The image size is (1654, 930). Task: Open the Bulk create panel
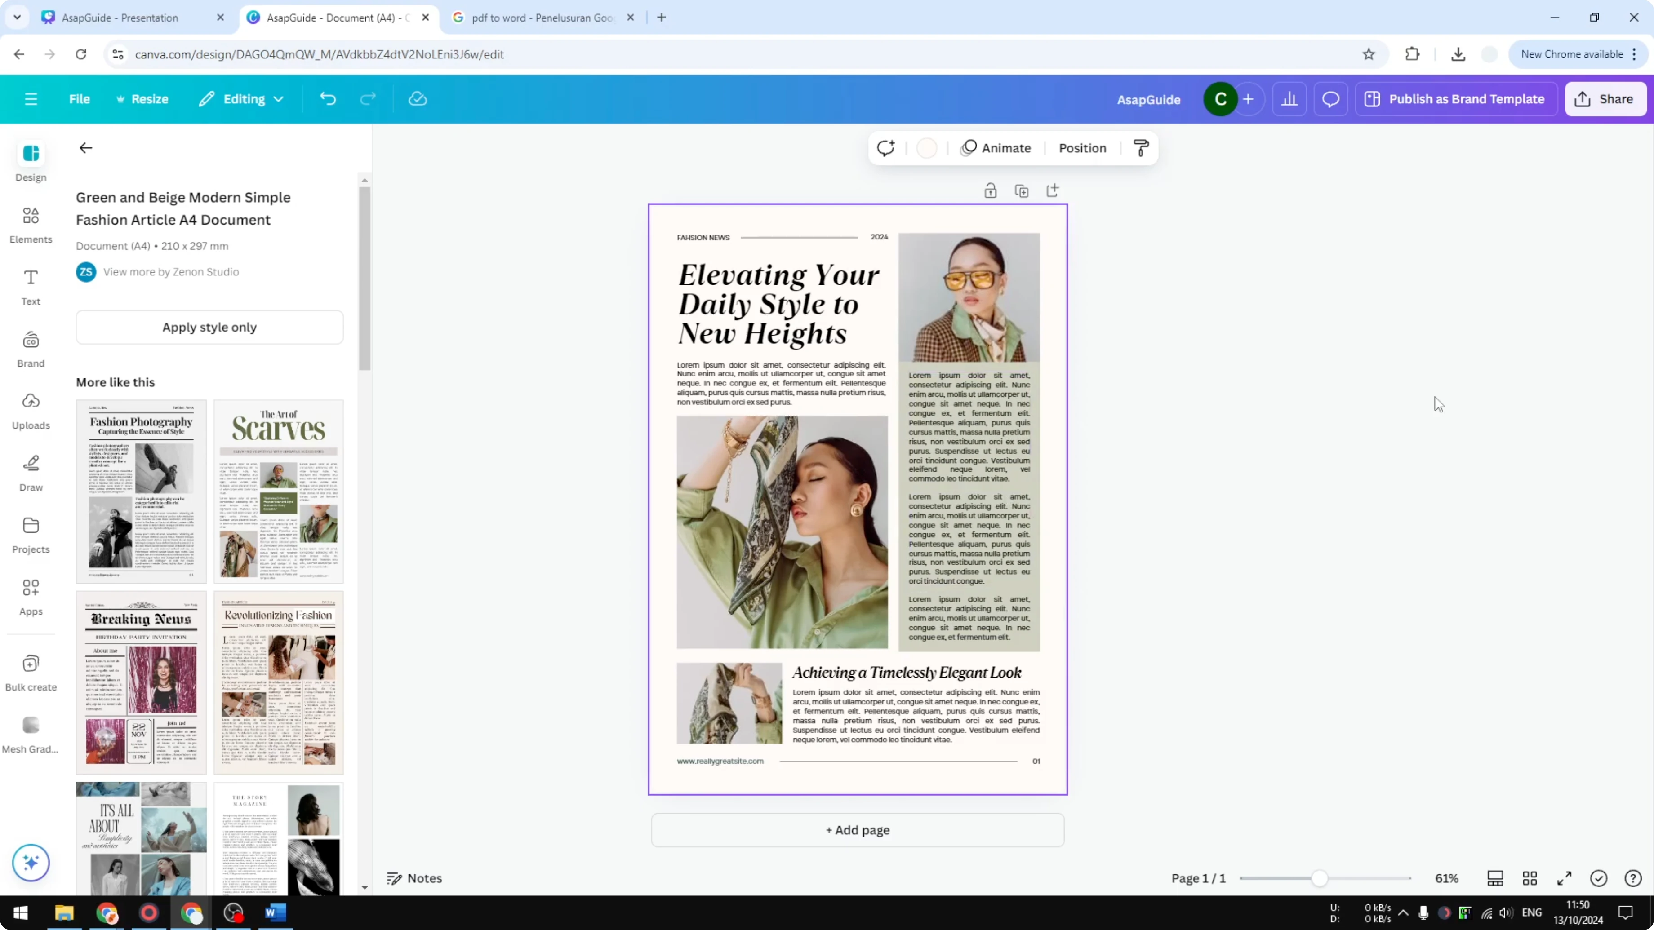coord(30,672)
